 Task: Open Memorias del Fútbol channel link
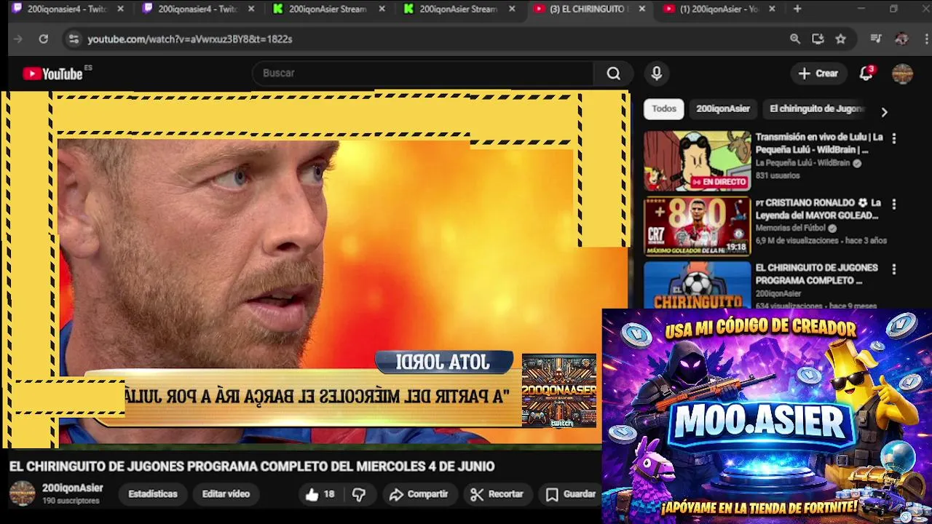pyautogui.click(x=790, y=228)
